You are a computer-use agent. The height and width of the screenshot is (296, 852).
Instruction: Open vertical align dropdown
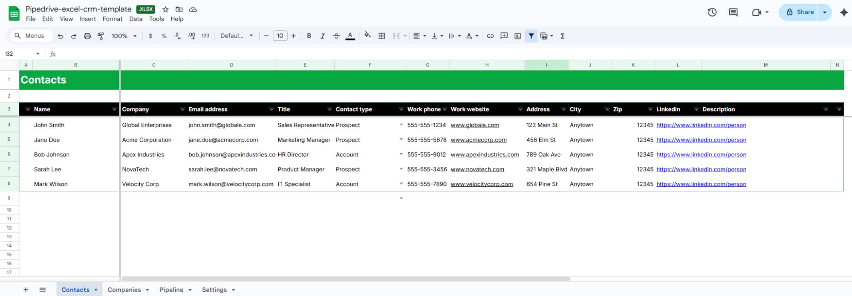[x=437, y=36]
